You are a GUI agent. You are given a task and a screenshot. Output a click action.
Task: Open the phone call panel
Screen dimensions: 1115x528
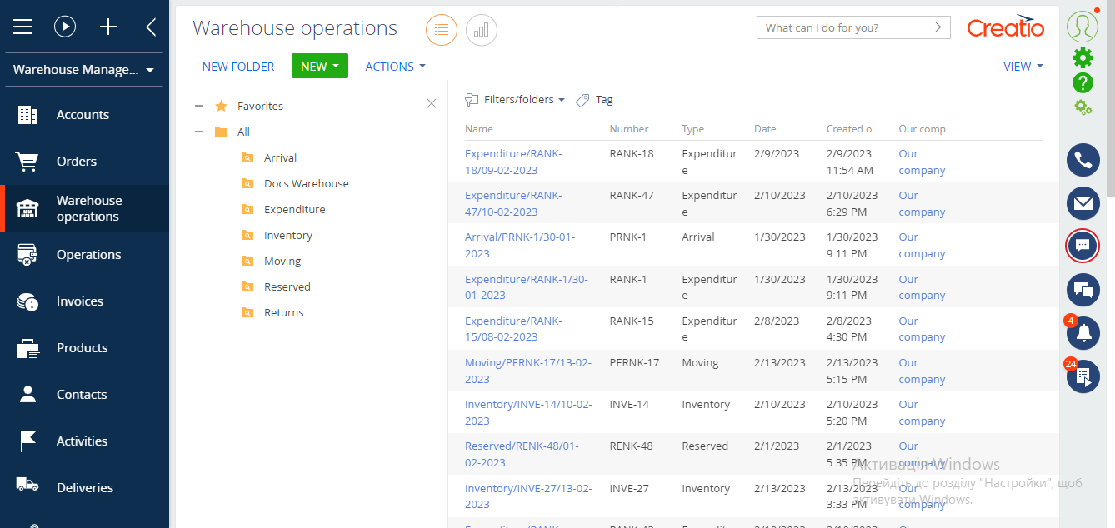1082,160
